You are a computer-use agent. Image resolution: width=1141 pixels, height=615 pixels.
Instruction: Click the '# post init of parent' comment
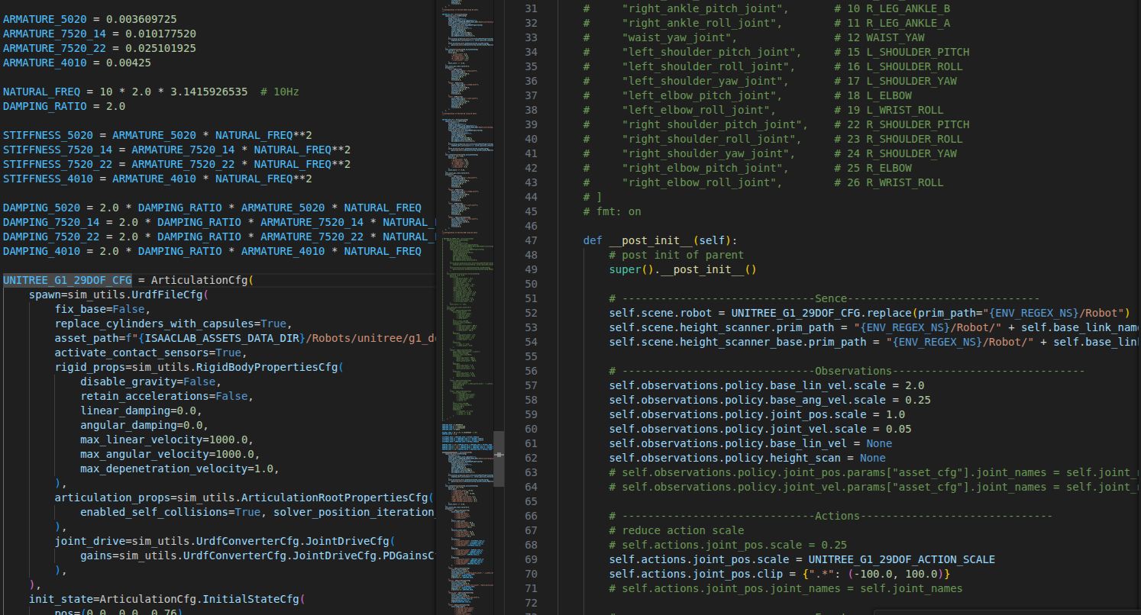pos(676,255)
